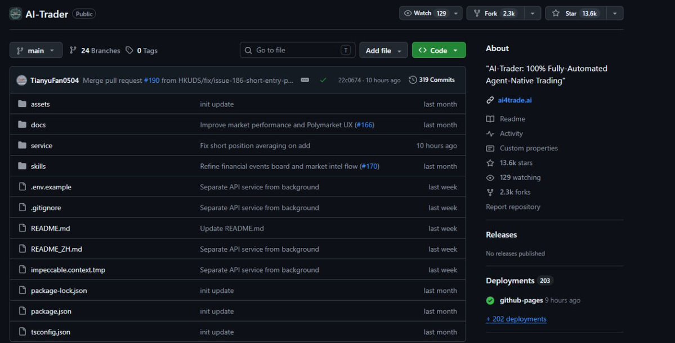
Task: Click the file icon for .env.example
Action: [23, 186]
